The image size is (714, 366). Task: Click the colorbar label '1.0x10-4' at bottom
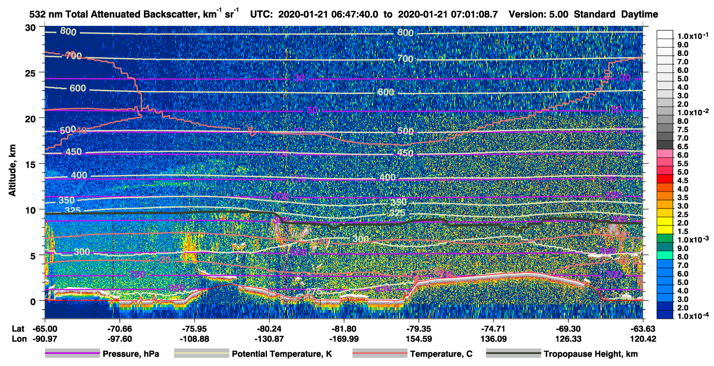coord(693,316)
